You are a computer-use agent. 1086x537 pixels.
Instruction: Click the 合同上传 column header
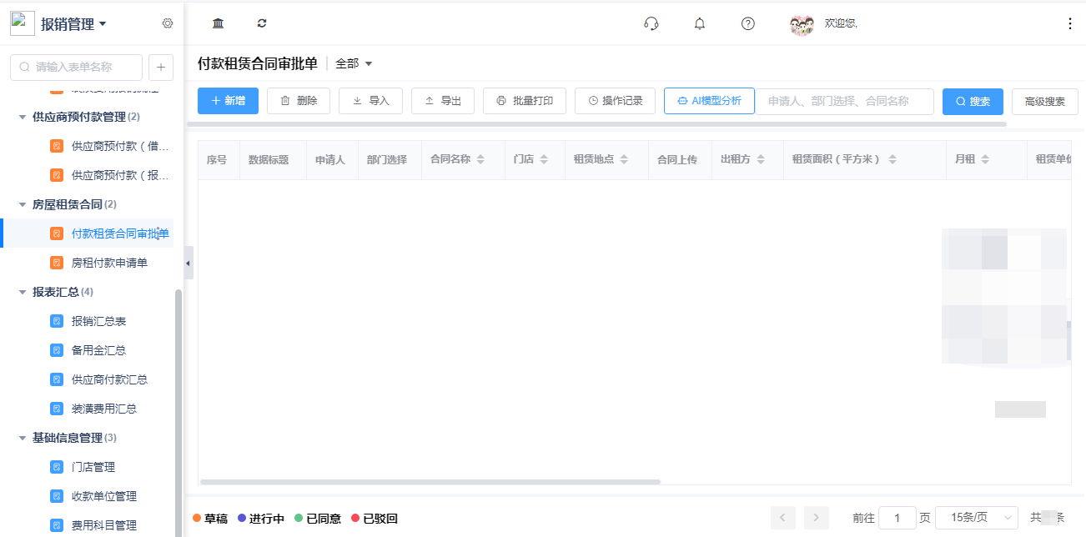677,159
